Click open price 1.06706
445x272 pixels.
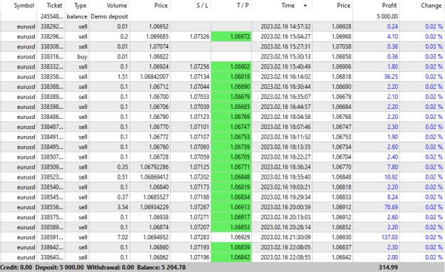[159, 107]
